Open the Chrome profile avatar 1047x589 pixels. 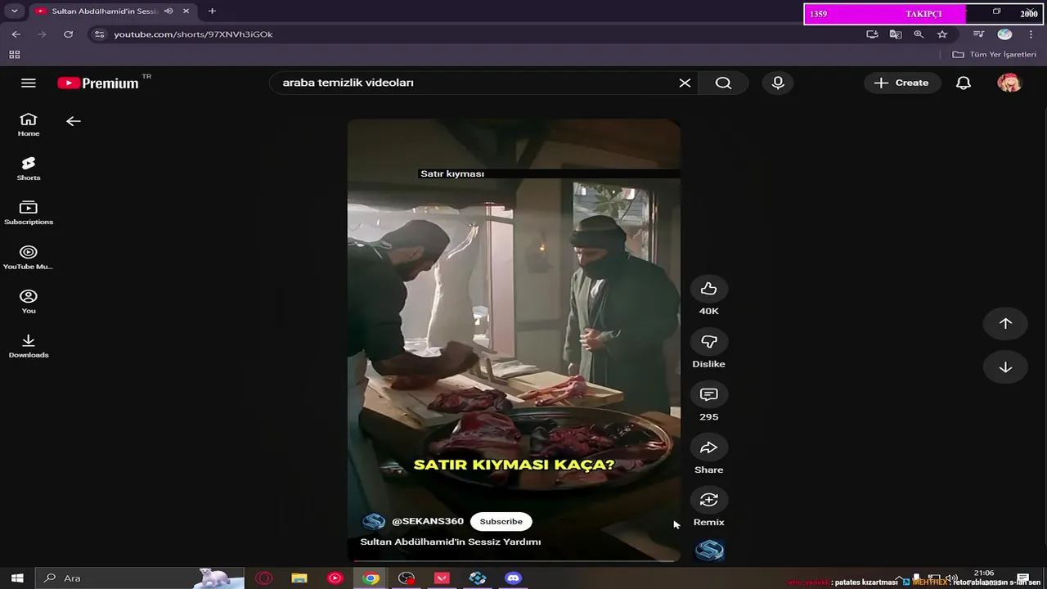[1005, 34]
